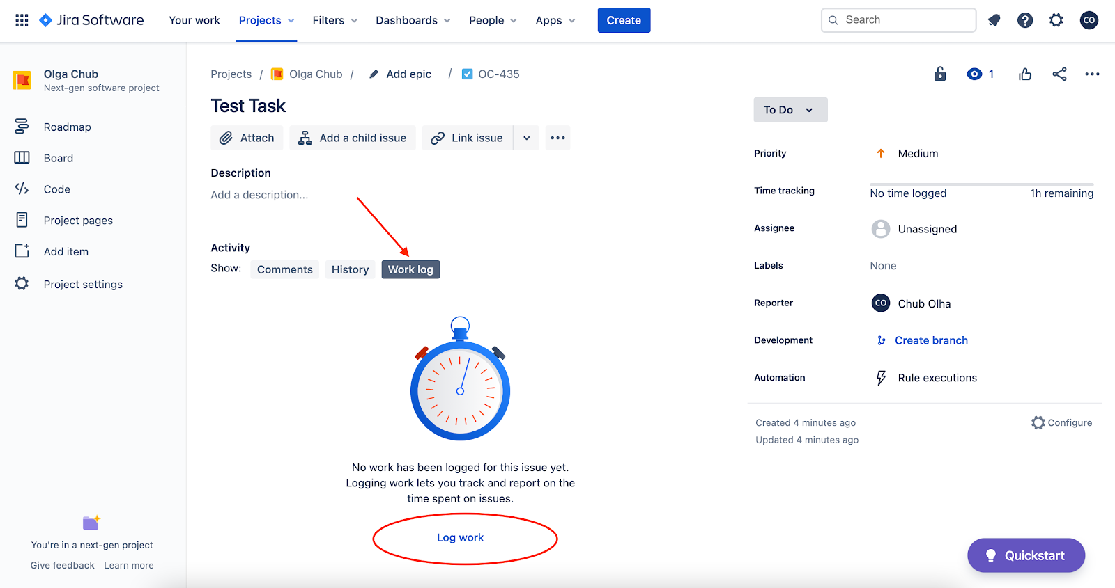Open the app switcher grid icon
1115x588 pixels.
pyautogui.click(x=22, y=20)
